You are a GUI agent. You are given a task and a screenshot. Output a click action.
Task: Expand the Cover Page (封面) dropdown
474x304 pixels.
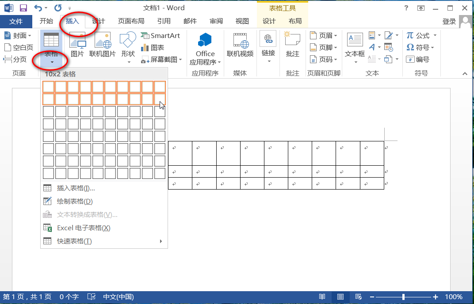30,36
